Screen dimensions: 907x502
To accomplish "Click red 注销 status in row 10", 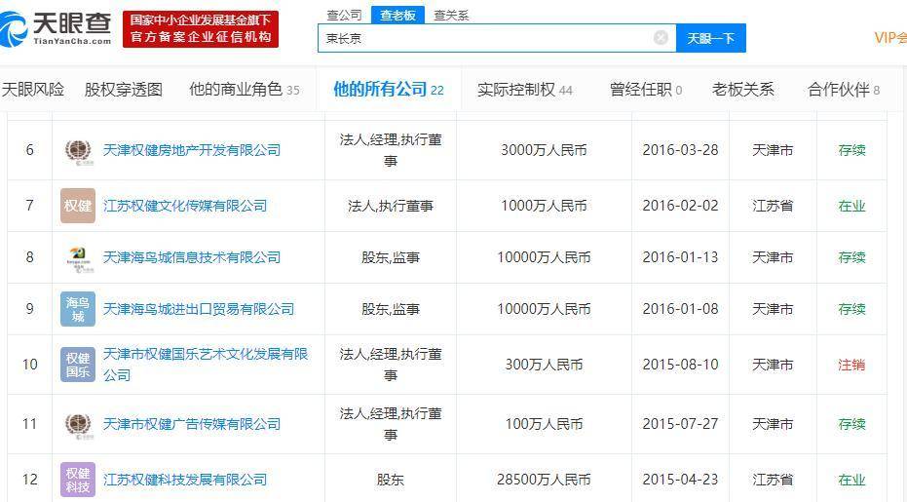I will click(851, 365).
